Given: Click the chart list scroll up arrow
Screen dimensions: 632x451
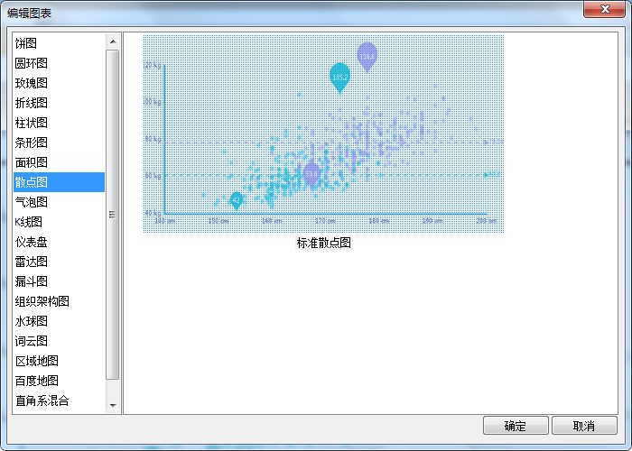Looking at the screenshot, I should coord(113,41).
